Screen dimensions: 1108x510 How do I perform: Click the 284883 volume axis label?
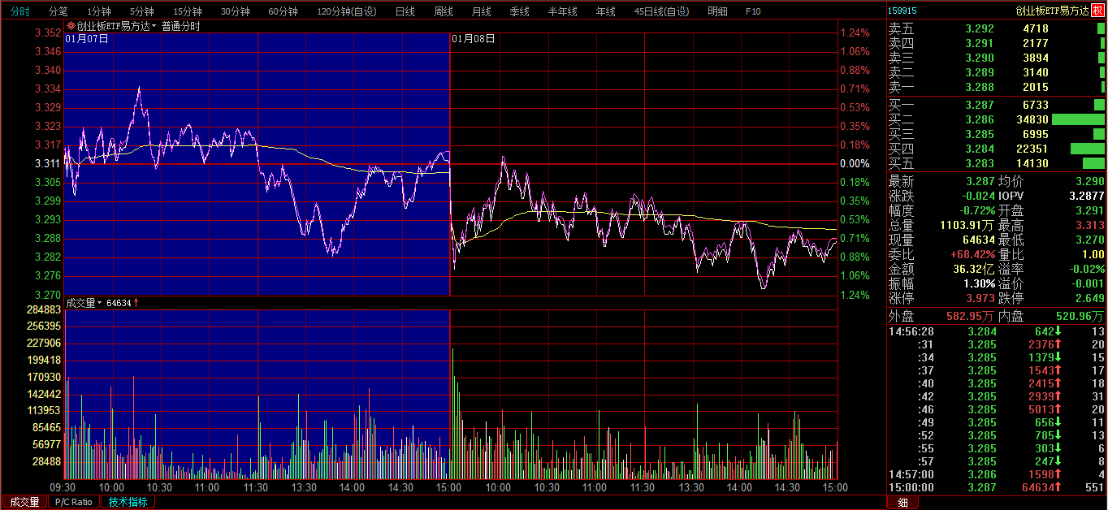(x=44, y=310)
